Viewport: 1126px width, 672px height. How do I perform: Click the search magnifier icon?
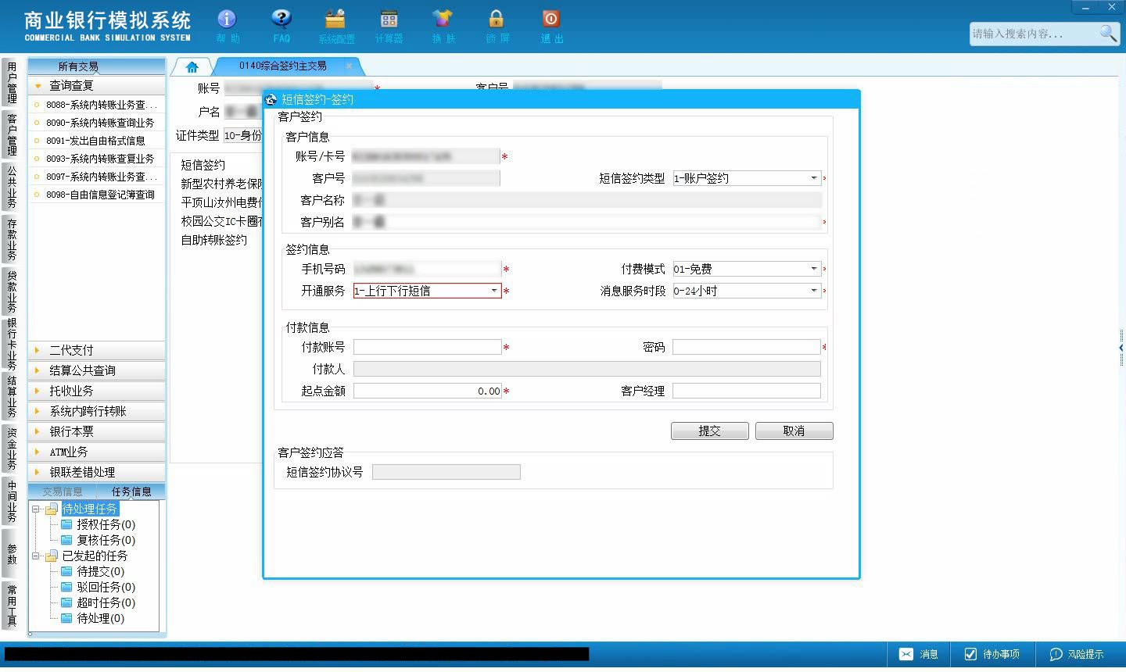[x=1108, y=34]
